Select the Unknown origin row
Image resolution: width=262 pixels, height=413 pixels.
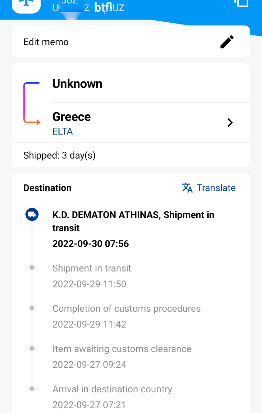pyautogui.click(x=151, y=84)
